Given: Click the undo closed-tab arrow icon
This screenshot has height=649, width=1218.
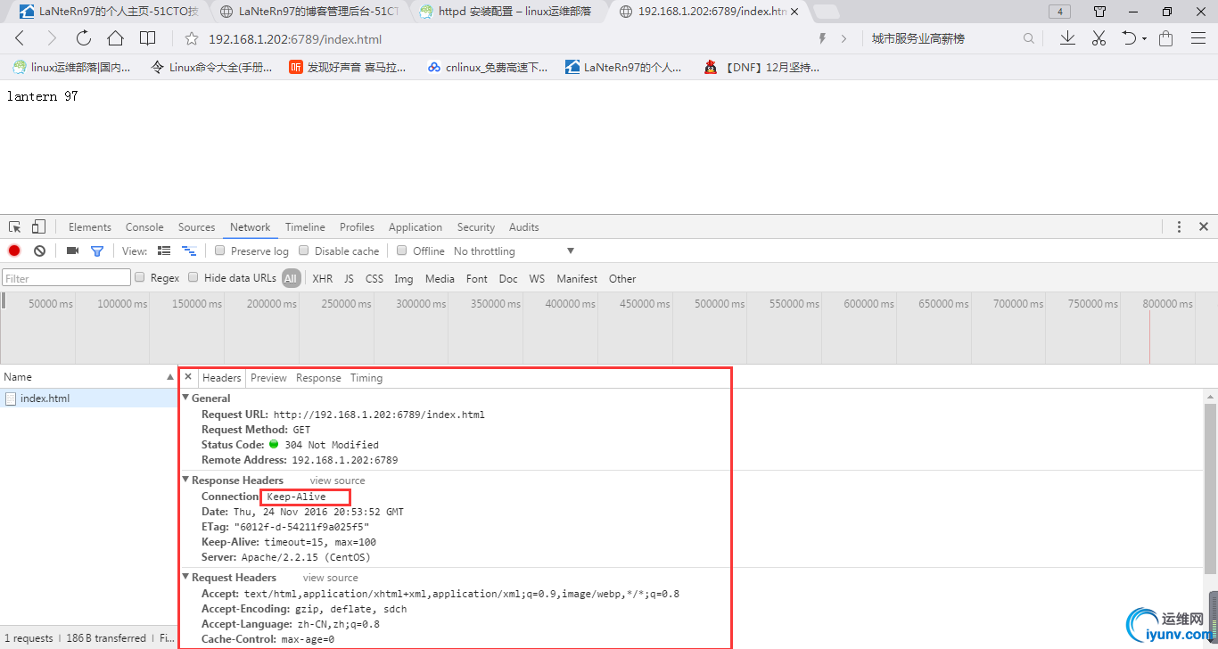Looking at the screenshot, I should point(1130,38).
